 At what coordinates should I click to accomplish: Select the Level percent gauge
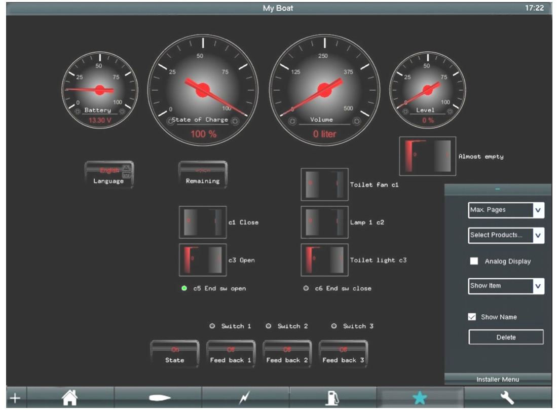[x=428, y=90]
